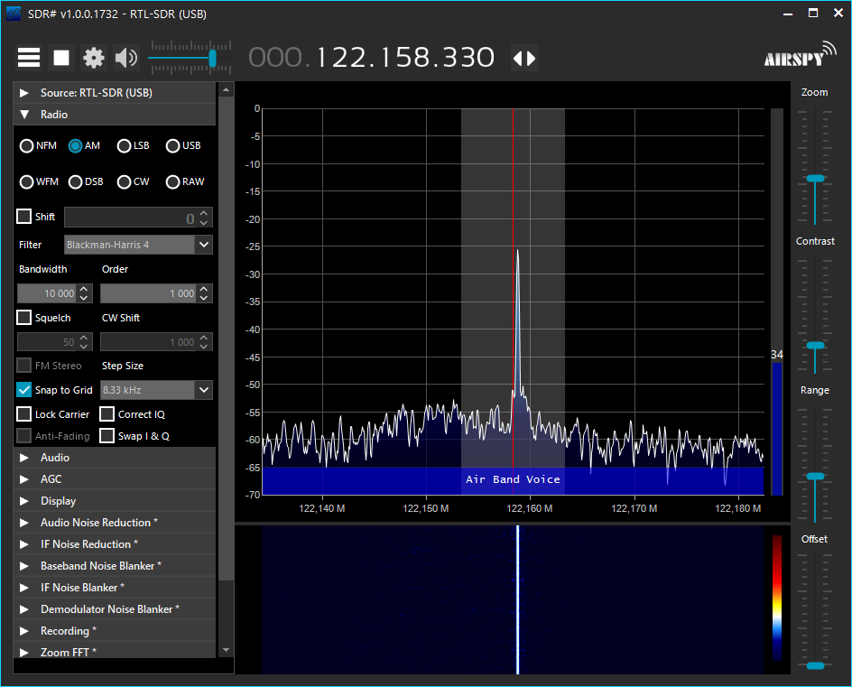Increase Bandwidth with up stepper arrow
The width and height of the screenshot is (852, 687).
[x=84, y=289]
